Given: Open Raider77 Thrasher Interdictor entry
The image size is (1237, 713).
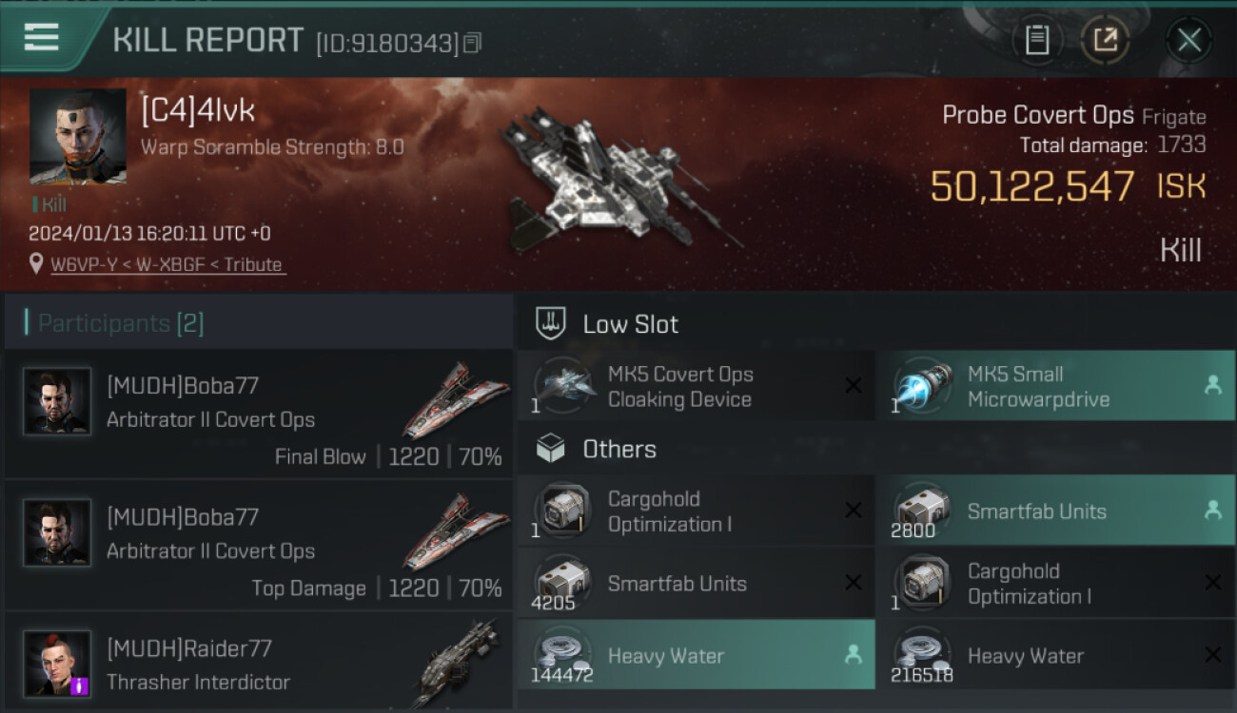Looking at the screenshot, I should click(x=259, y=662).
